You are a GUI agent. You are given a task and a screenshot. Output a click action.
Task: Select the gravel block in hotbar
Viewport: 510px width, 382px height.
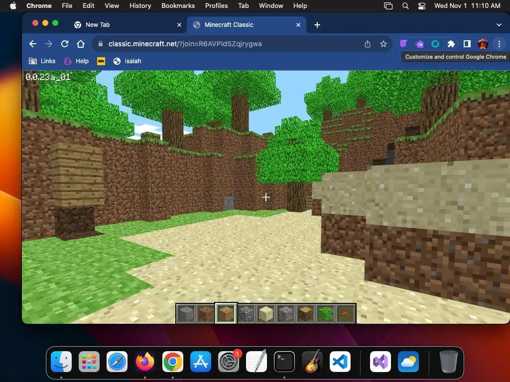pos(286,313)
